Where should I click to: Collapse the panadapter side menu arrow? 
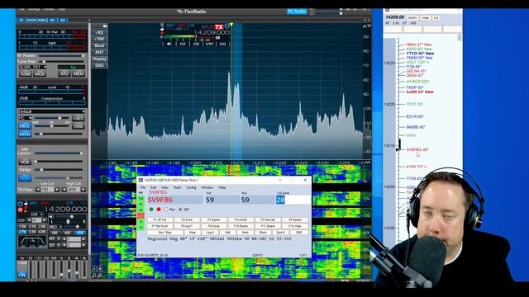[105, 26]
